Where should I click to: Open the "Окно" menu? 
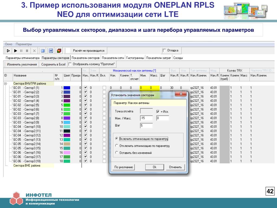pos(8,44)
